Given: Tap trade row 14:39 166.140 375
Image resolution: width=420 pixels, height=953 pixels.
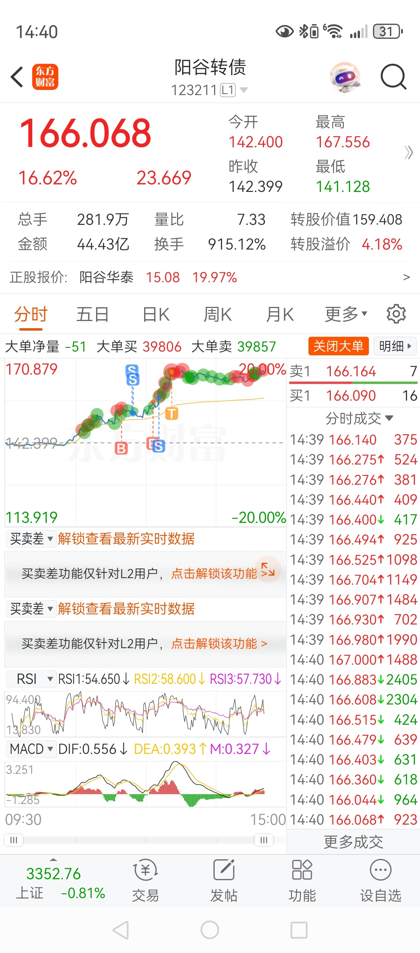Looking at the screenshot, I should point(353,440).
